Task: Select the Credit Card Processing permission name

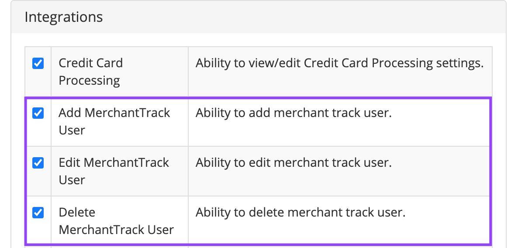Action: pos(90,72)
